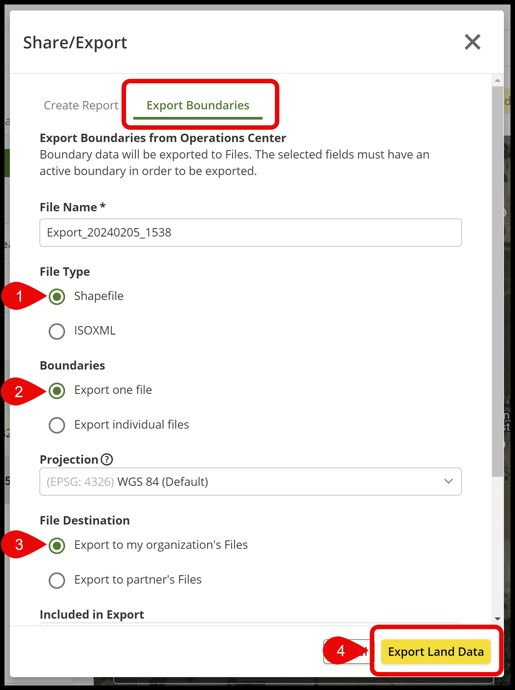Select Export to partner's Files
Image resolution: width=515 pixels, height=690 pixels.
click(57, 580)
